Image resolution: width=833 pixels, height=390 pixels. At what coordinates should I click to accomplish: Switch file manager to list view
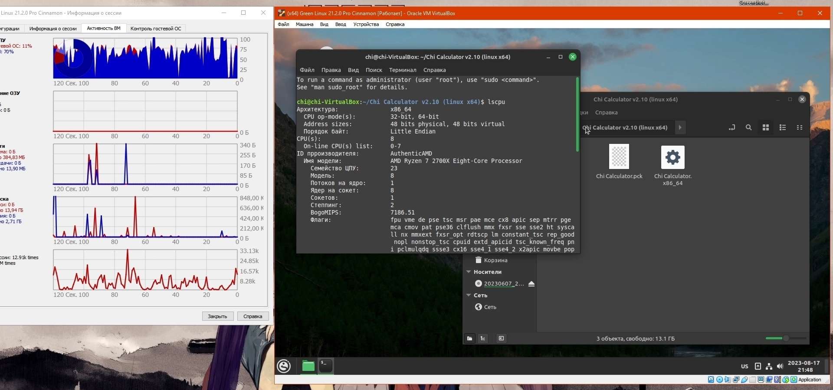pos(783,128)
